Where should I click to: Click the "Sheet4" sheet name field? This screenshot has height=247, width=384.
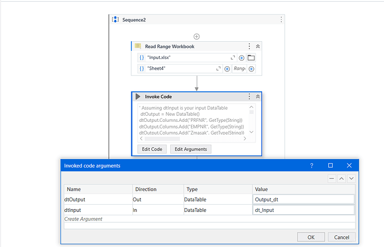point(180,68)
